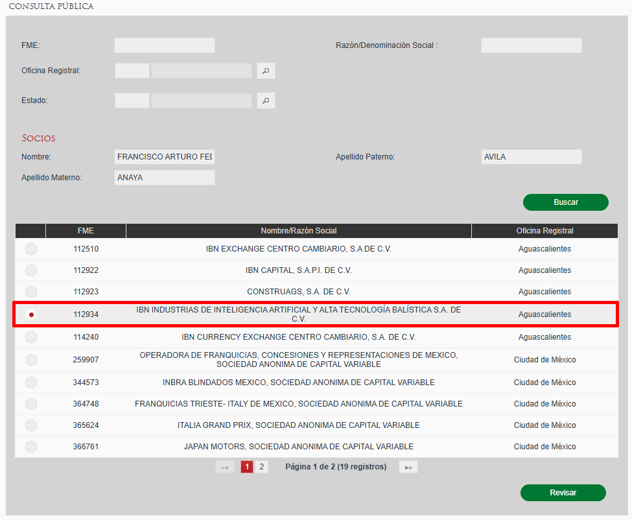Click the Socios section heading
Viewport: 632px width, 520px height.
tap(39, 138)
